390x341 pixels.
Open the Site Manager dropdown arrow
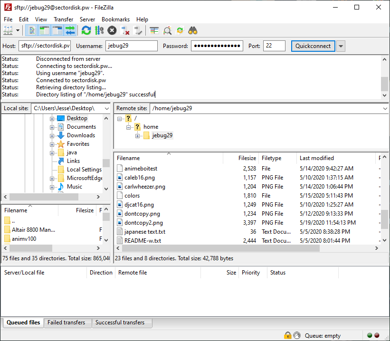(x=18, y=30)
